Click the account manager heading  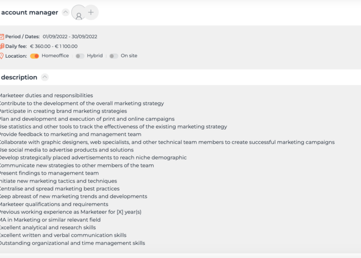pyautogui.click(x=29, y=13)
